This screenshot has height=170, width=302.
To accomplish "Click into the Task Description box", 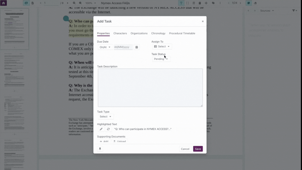I will [x=150, y=88].
